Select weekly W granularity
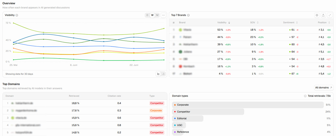336x136 pixels. pyautogui.click(x=152, y=15)
